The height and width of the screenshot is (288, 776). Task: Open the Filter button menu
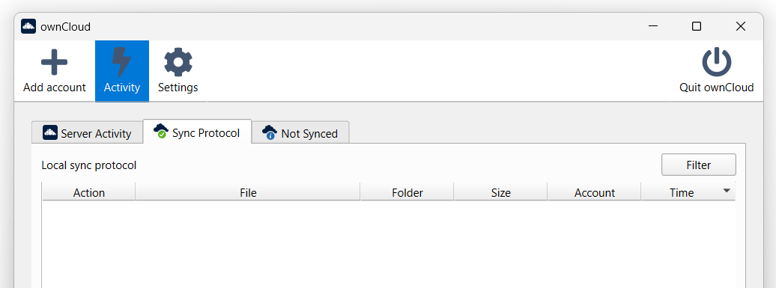point(698,165)
